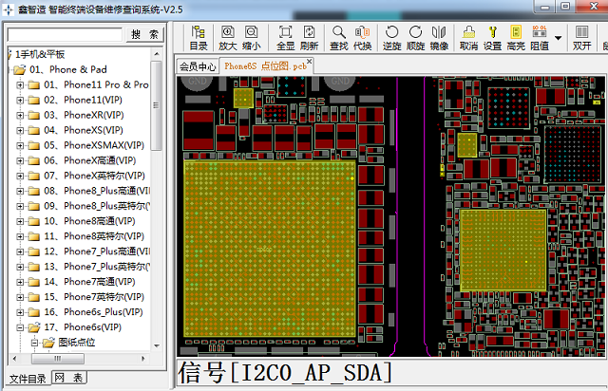Switch to the 网表 bottom tab
Image resolution: width=608 pixels, height=391 pixels.
tap(68, 378)
